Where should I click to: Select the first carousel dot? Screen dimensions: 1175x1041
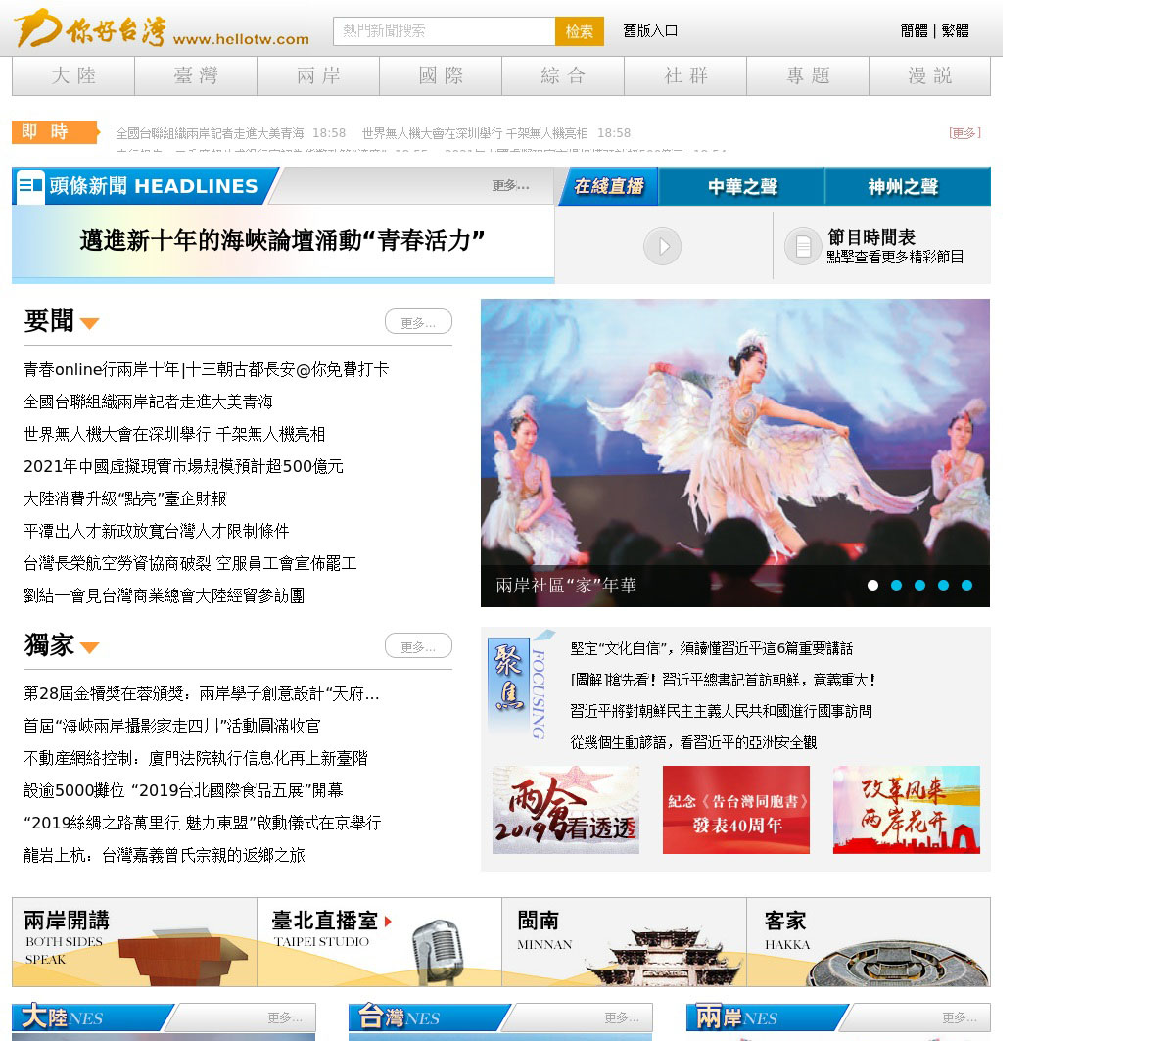click(873, 585)
